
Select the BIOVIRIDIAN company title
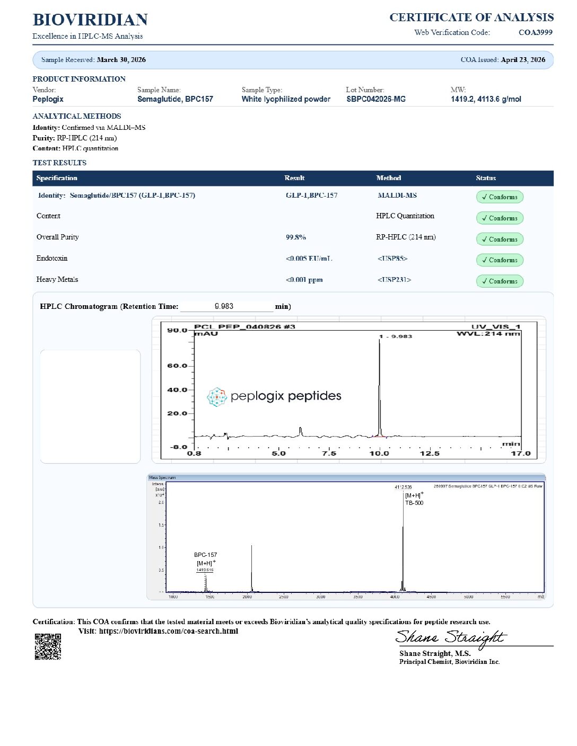pyautogui.click(x=90, y=20)
